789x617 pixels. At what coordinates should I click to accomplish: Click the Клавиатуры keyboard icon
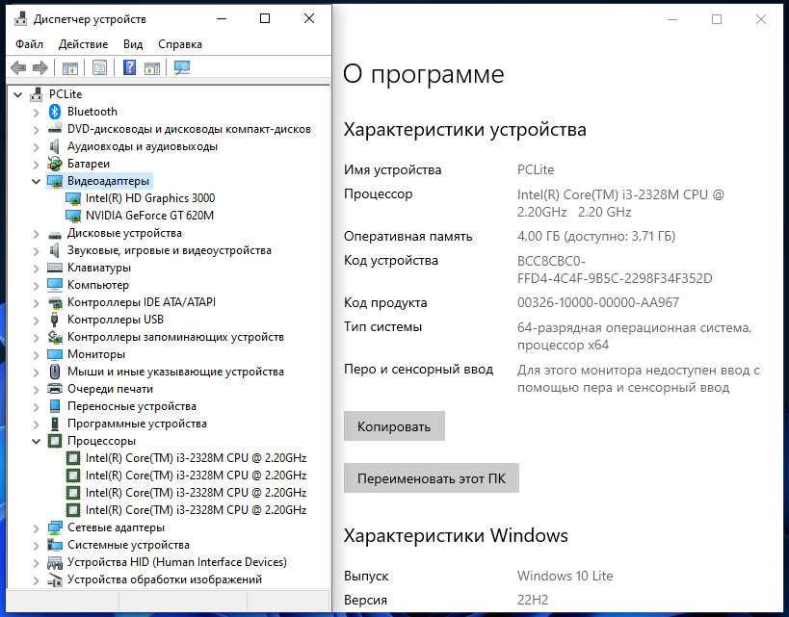54,268
